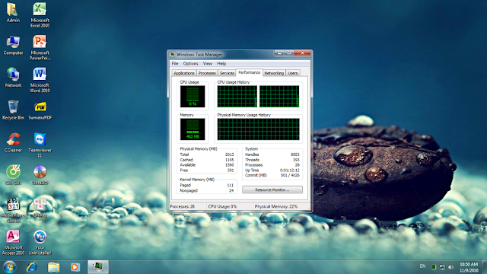Click the System panel Processes count row

coord(272,165)
